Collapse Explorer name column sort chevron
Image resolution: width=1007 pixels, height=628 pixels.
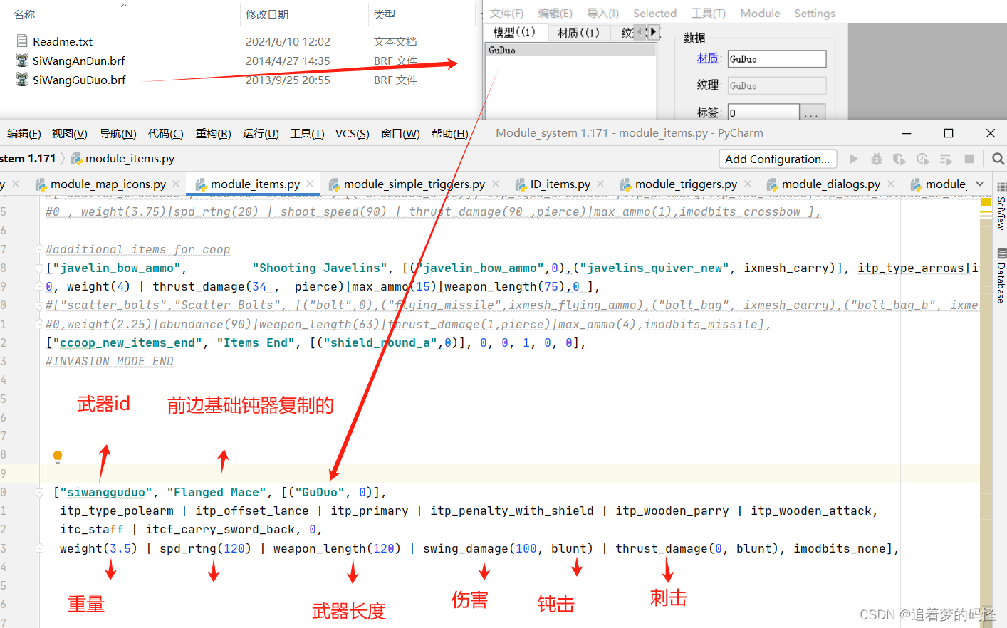[124, 5]
